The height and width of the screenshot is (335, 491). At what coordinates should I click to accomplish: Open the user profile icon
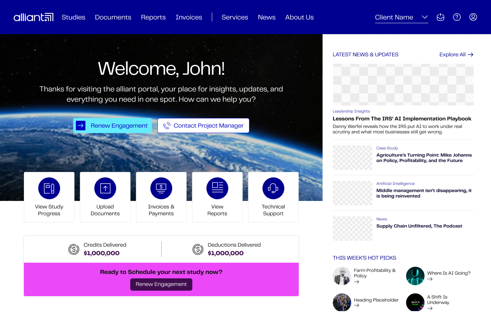click(x=473, y=17)
